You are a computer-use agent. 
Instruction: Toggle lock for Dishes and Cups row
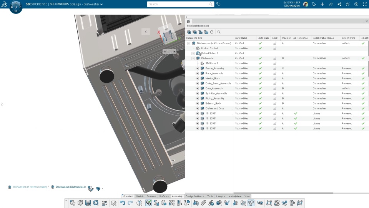pyautogui.click(x=274, y=109)
